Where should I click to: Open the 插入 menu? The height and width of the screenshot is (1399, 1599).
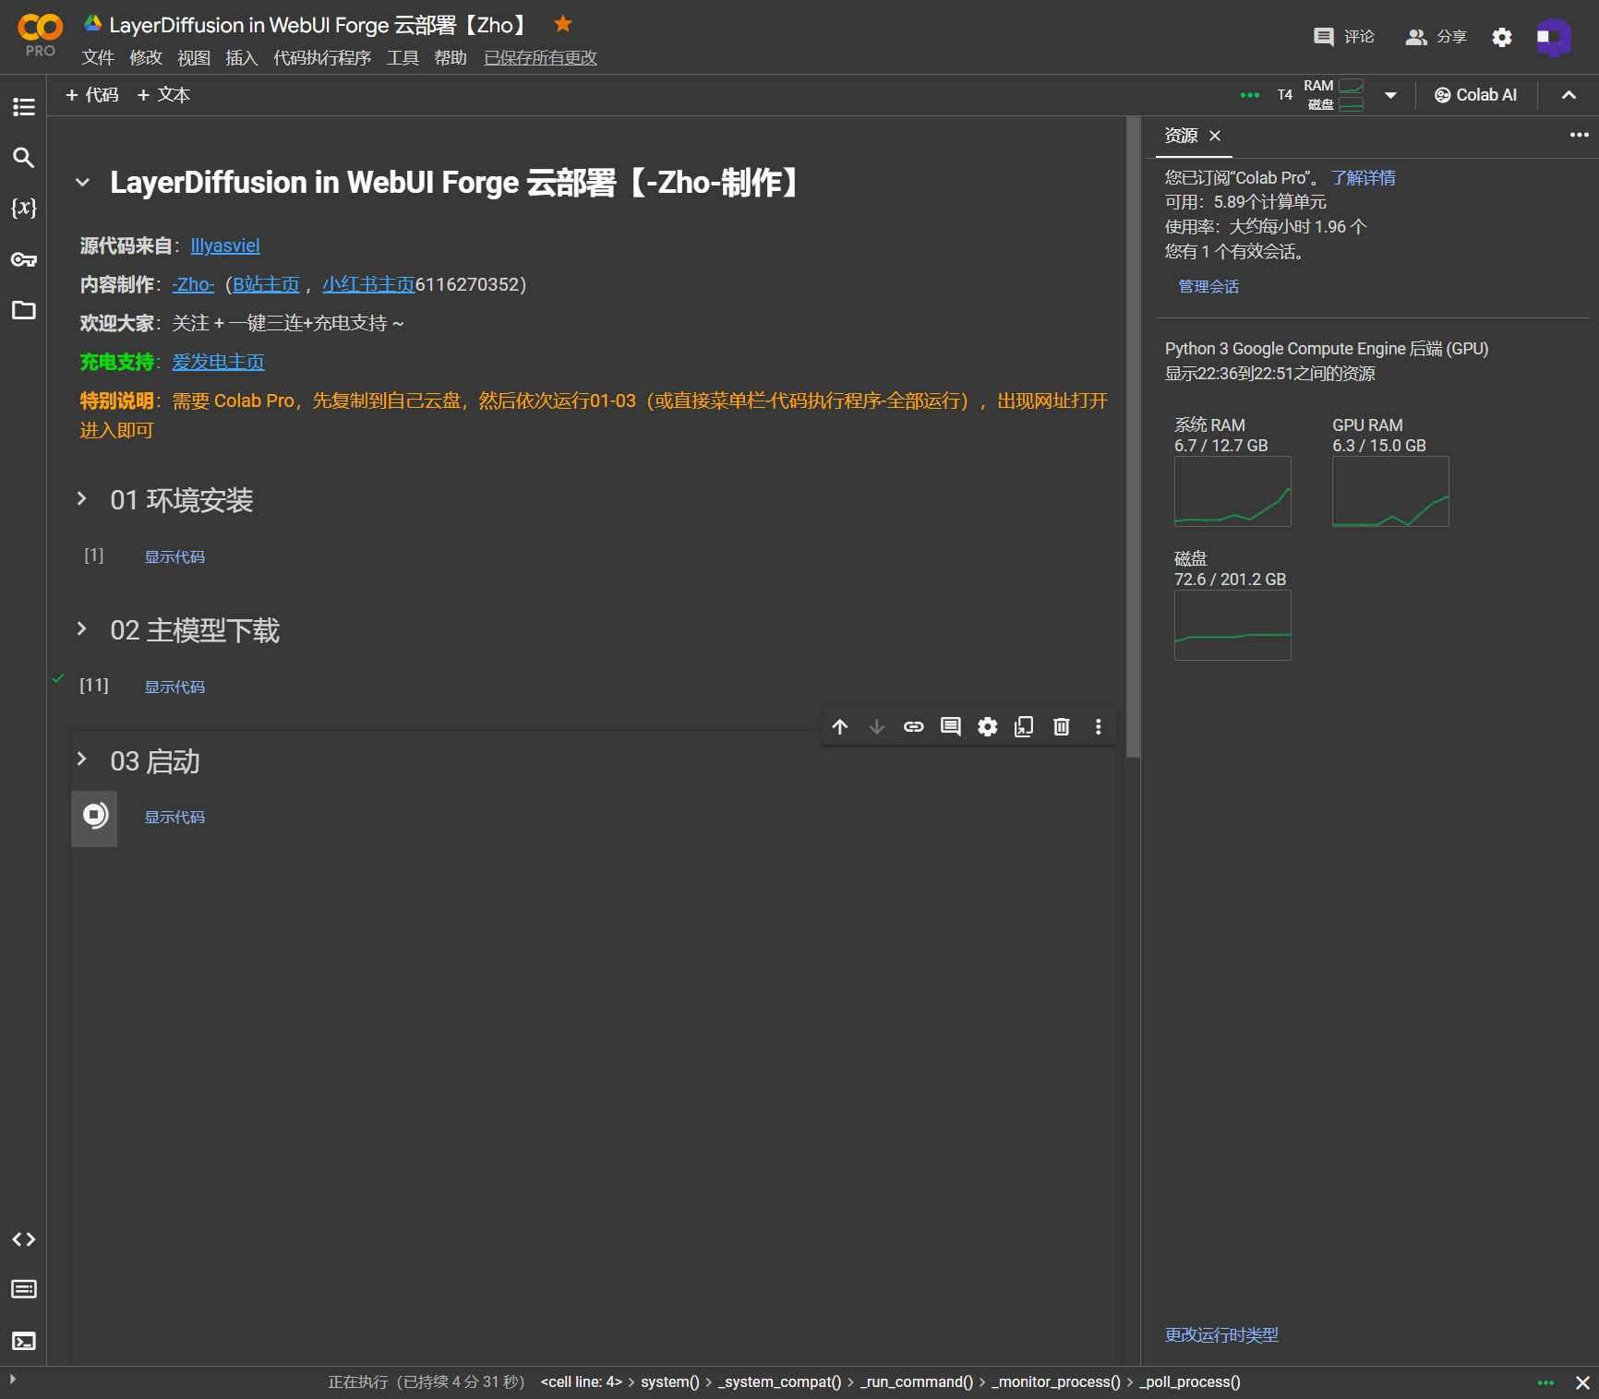242,58
